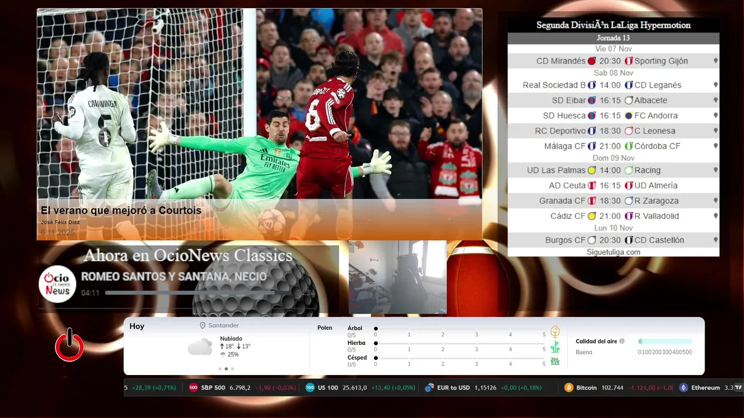The image size is (744, 418).
Task: Click the OcioNews Classics round logo
Action: (58, 284)
